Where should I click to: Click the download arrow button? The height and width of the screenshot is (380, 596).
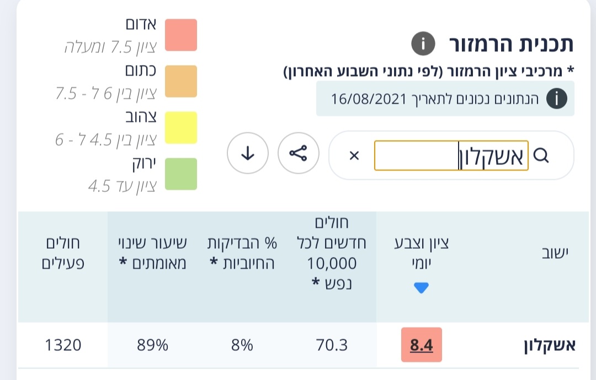(x=248, y=153)
